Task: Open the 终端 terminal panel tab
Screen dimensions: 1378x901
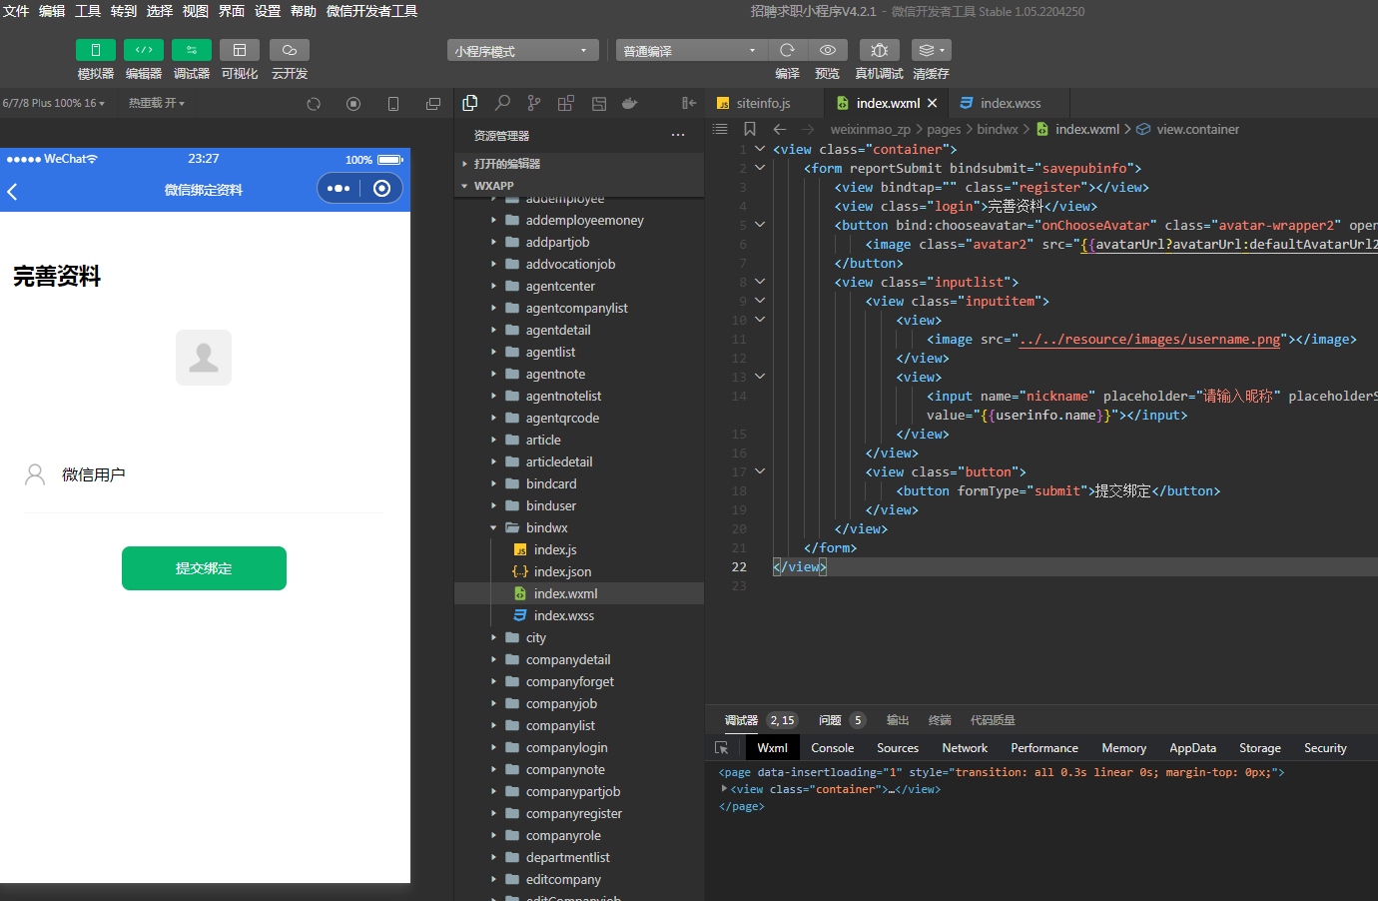Action: pyautogui.click(x=940, y=720)
